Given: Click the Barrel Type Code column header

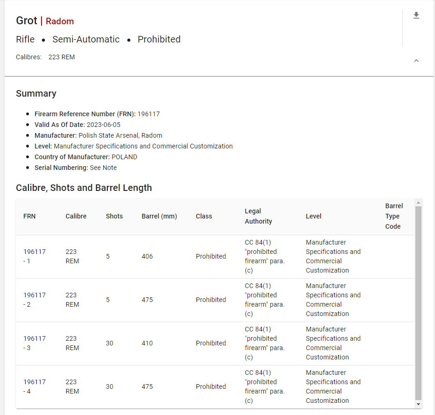Looking at the screenshot, I should [394, 216].
